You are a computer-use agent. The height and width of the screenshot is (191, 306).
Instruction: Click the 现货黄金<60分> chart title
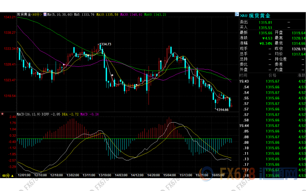point(29,14)
